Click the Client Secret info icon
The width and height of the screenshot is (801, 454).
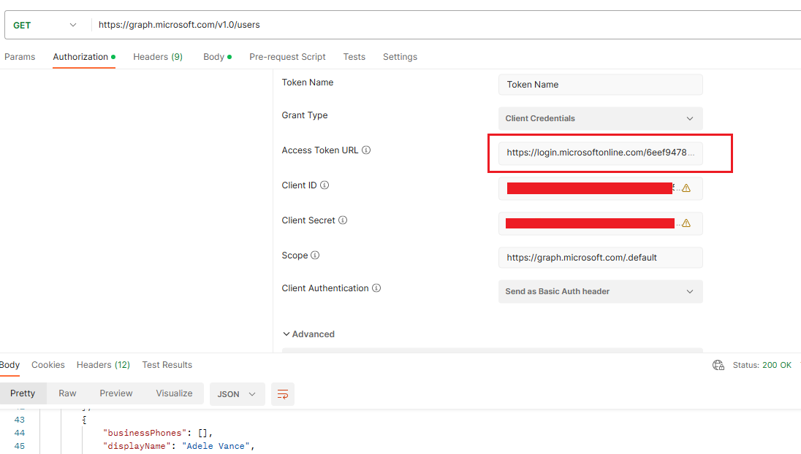coord(343,220)
